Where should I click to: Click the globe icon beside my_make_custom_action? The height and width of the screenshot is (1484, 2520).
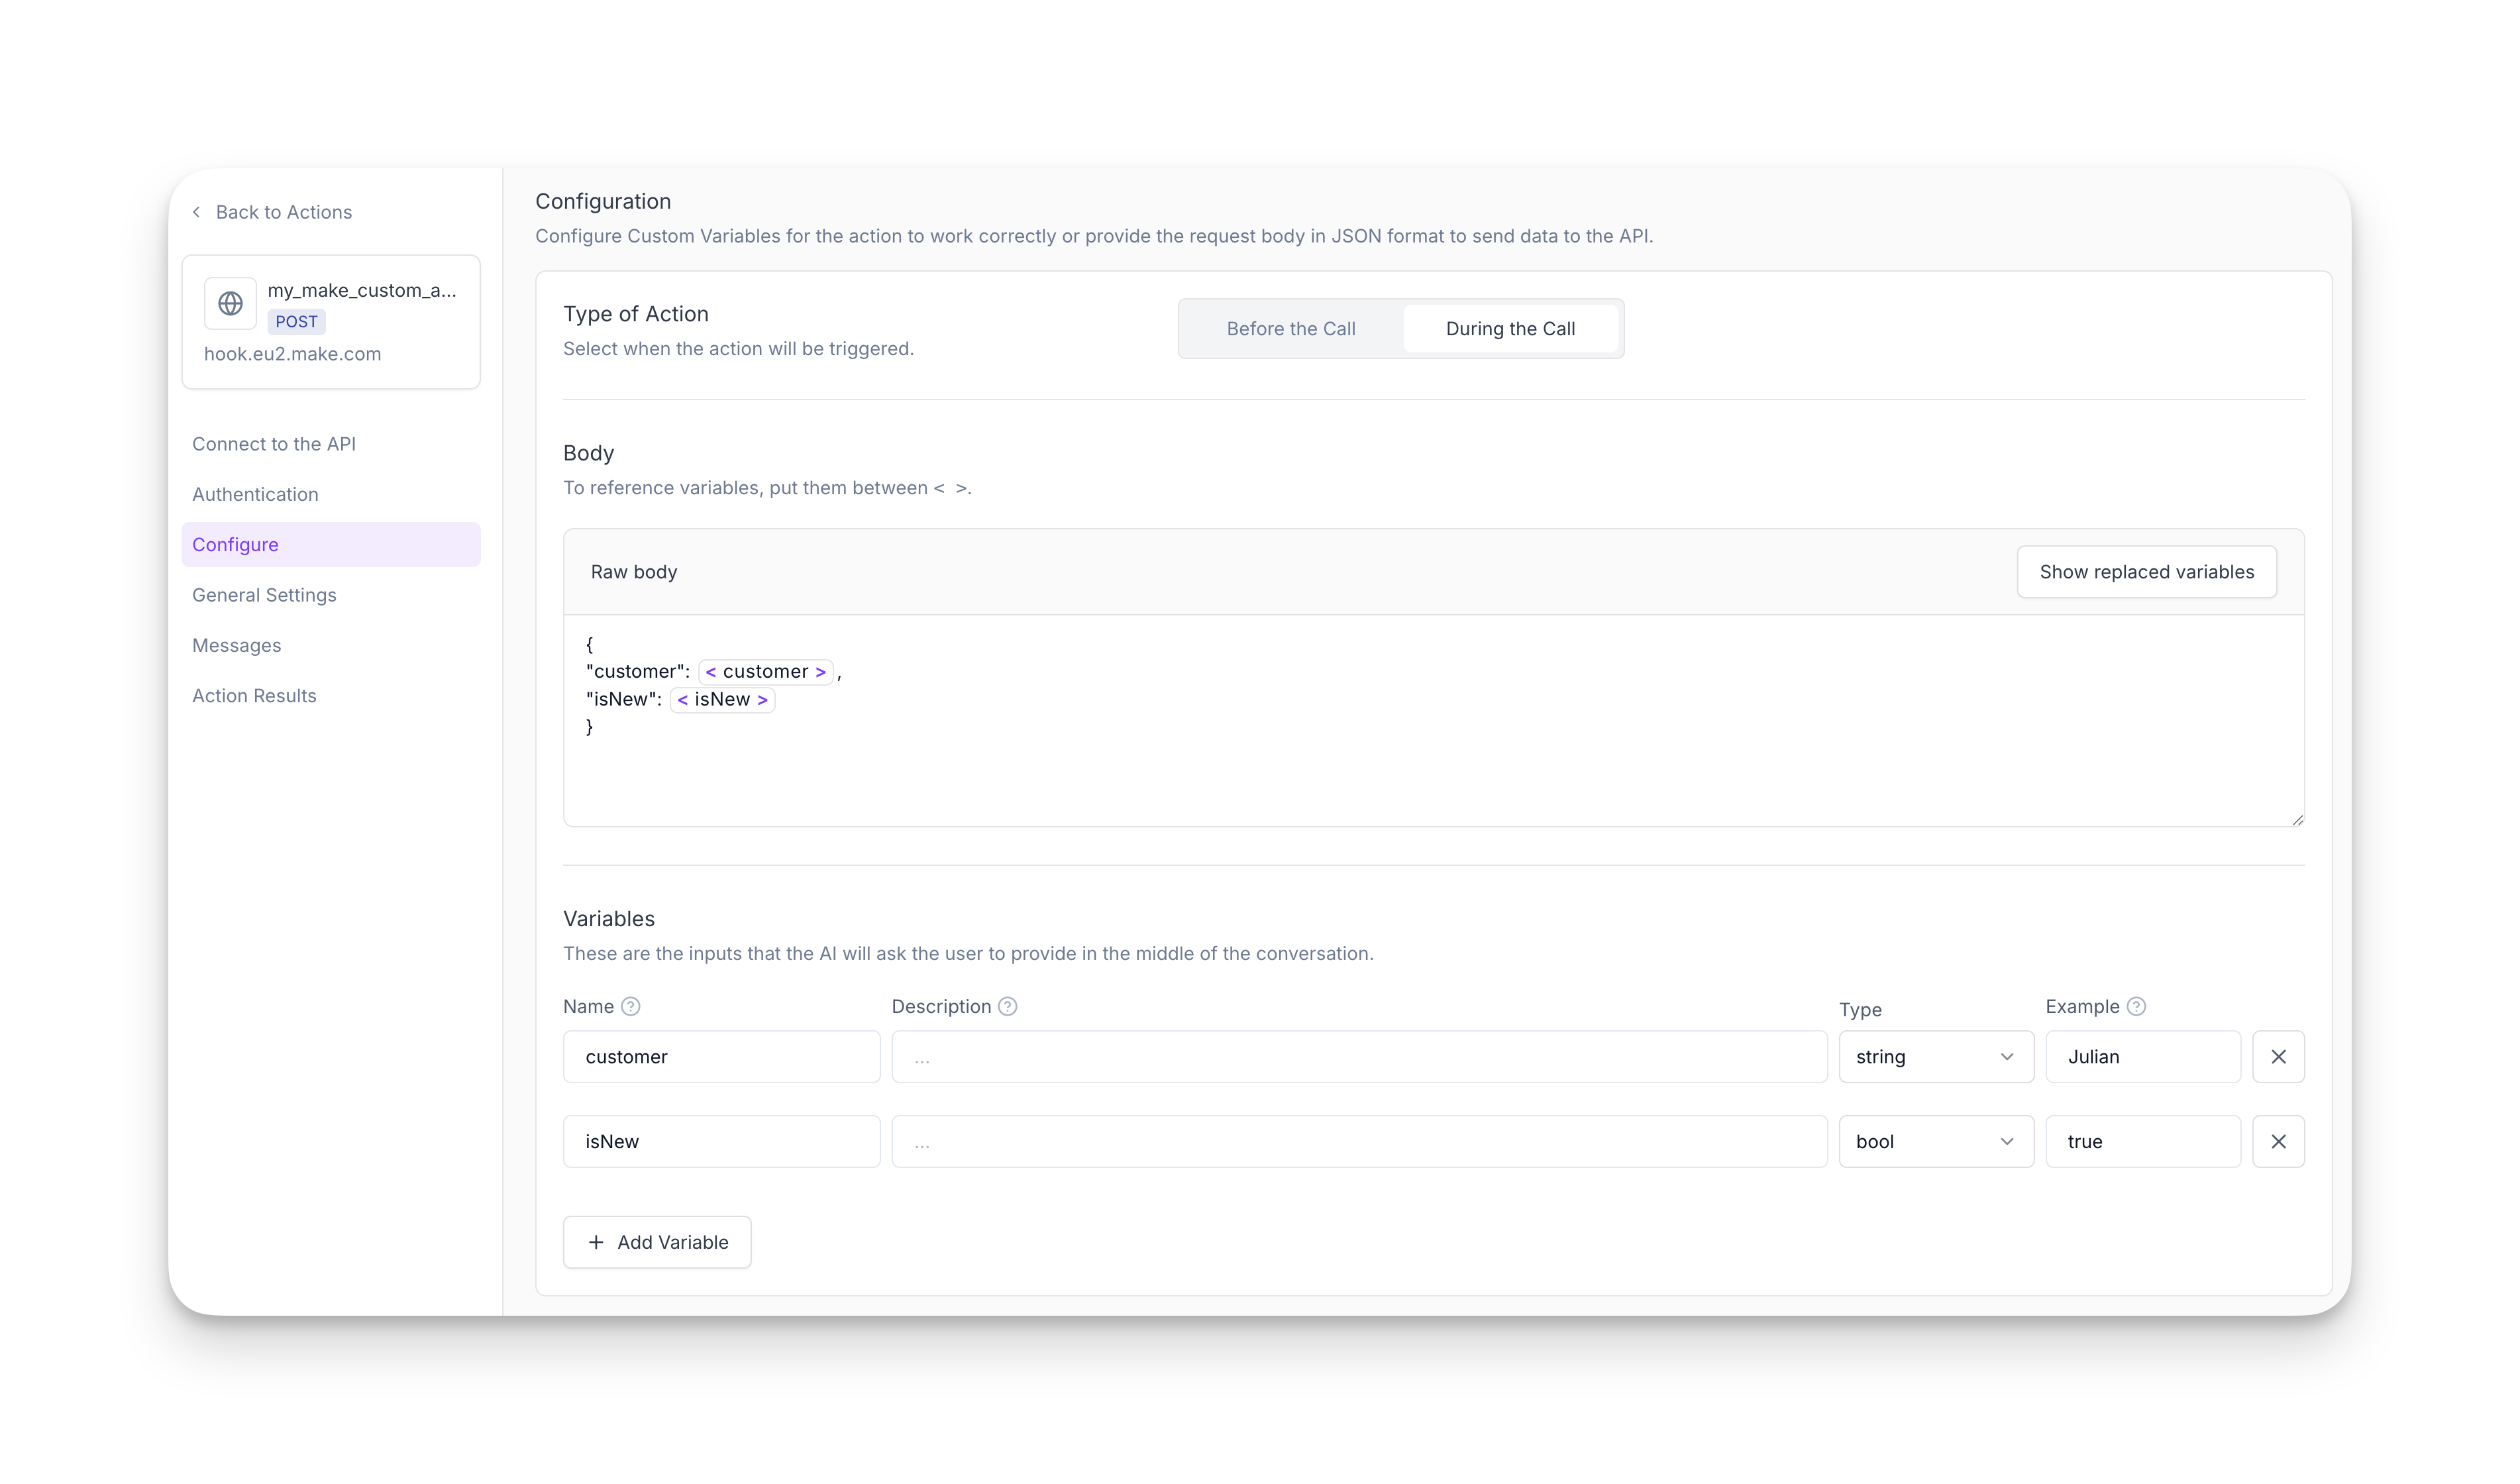(x=230, y=303)
